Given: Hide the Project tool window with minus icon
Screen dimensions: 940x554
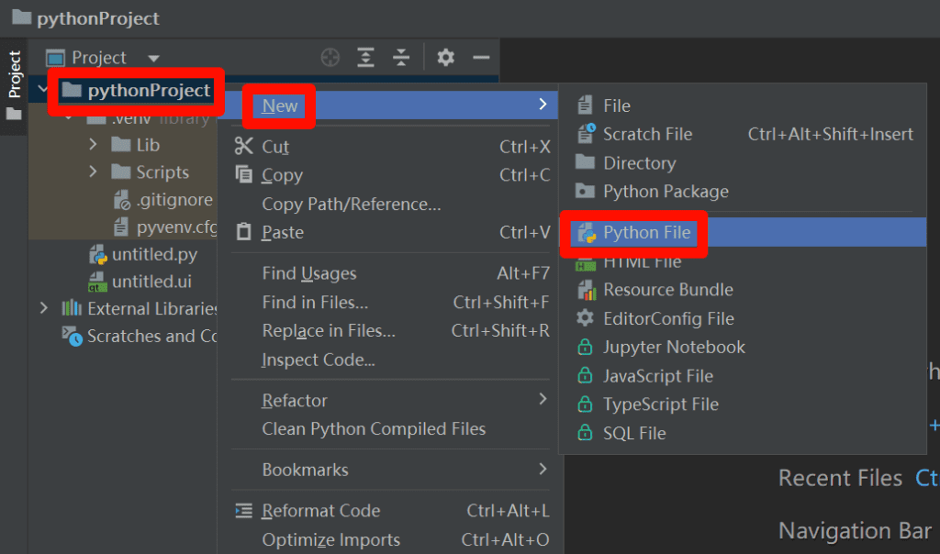Looking at the screenshot, I should click(x=481, y=57).
